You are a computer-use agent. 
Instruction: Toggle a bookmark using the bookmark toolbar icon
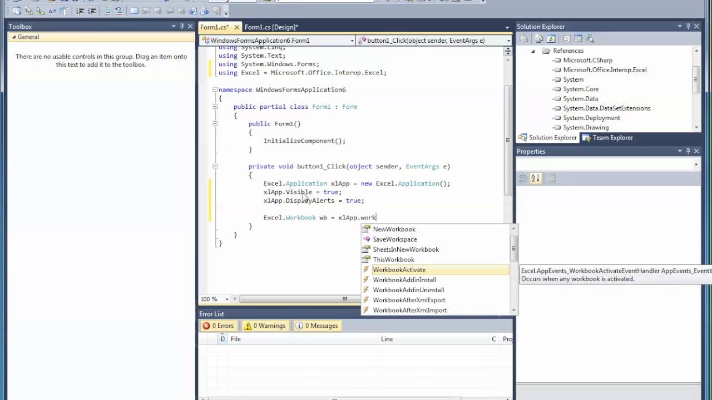[x=134, y=11]
